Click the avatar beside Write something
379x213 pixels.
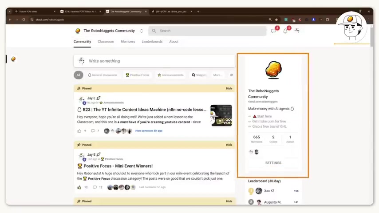coord(82,61)
